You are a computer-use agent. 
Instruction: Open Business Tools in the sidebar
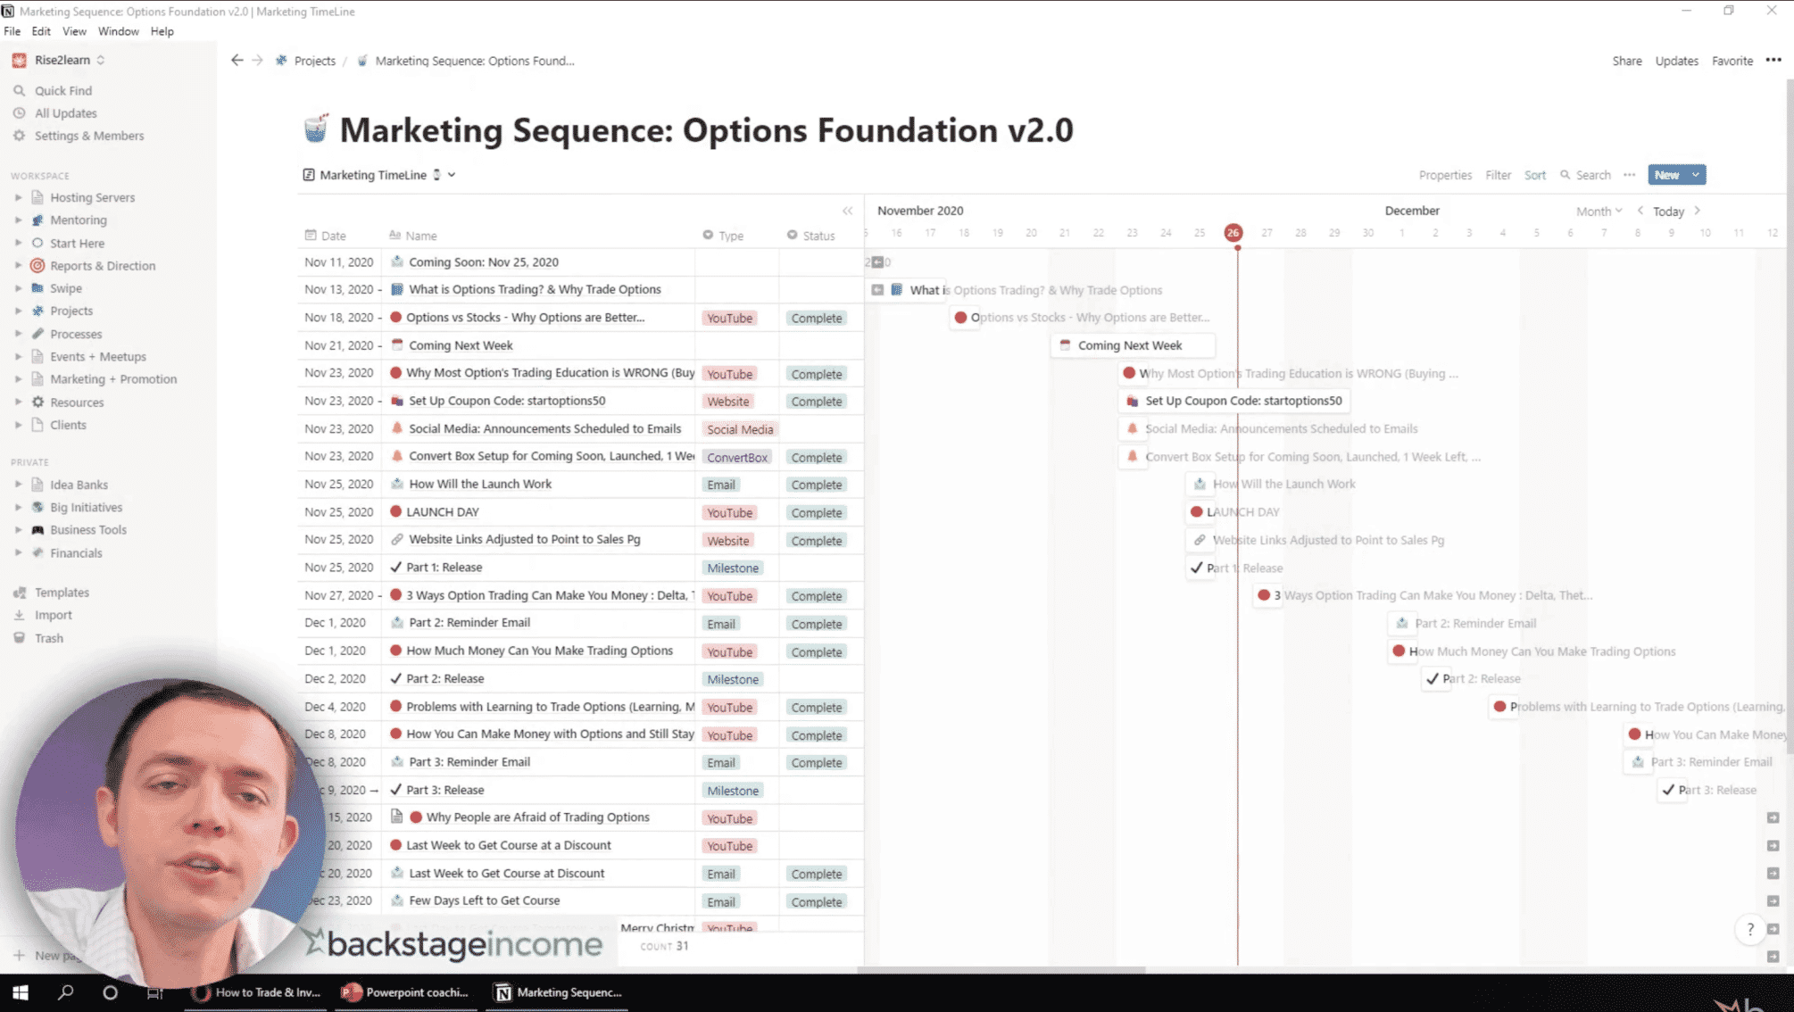(87, 530)
